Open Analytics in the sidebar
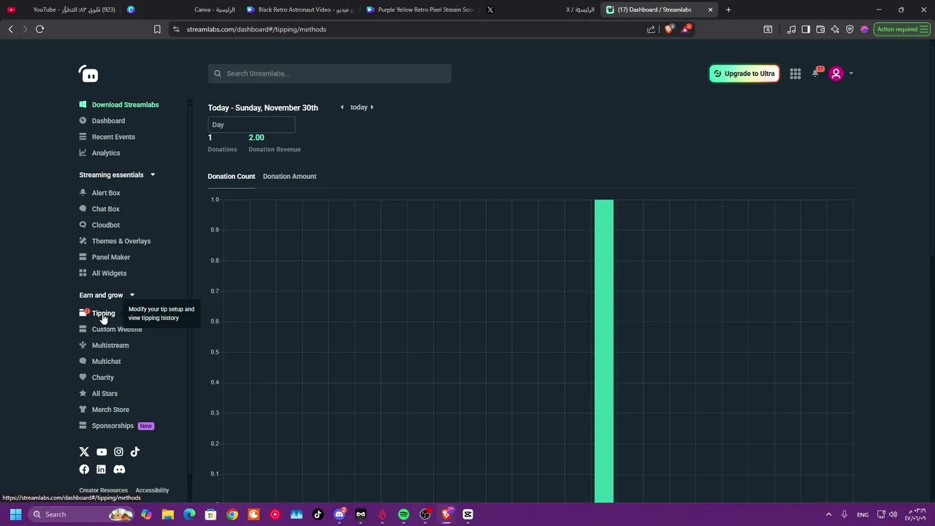The height and width of the screenshot is (526, 935). click(106, 153)
